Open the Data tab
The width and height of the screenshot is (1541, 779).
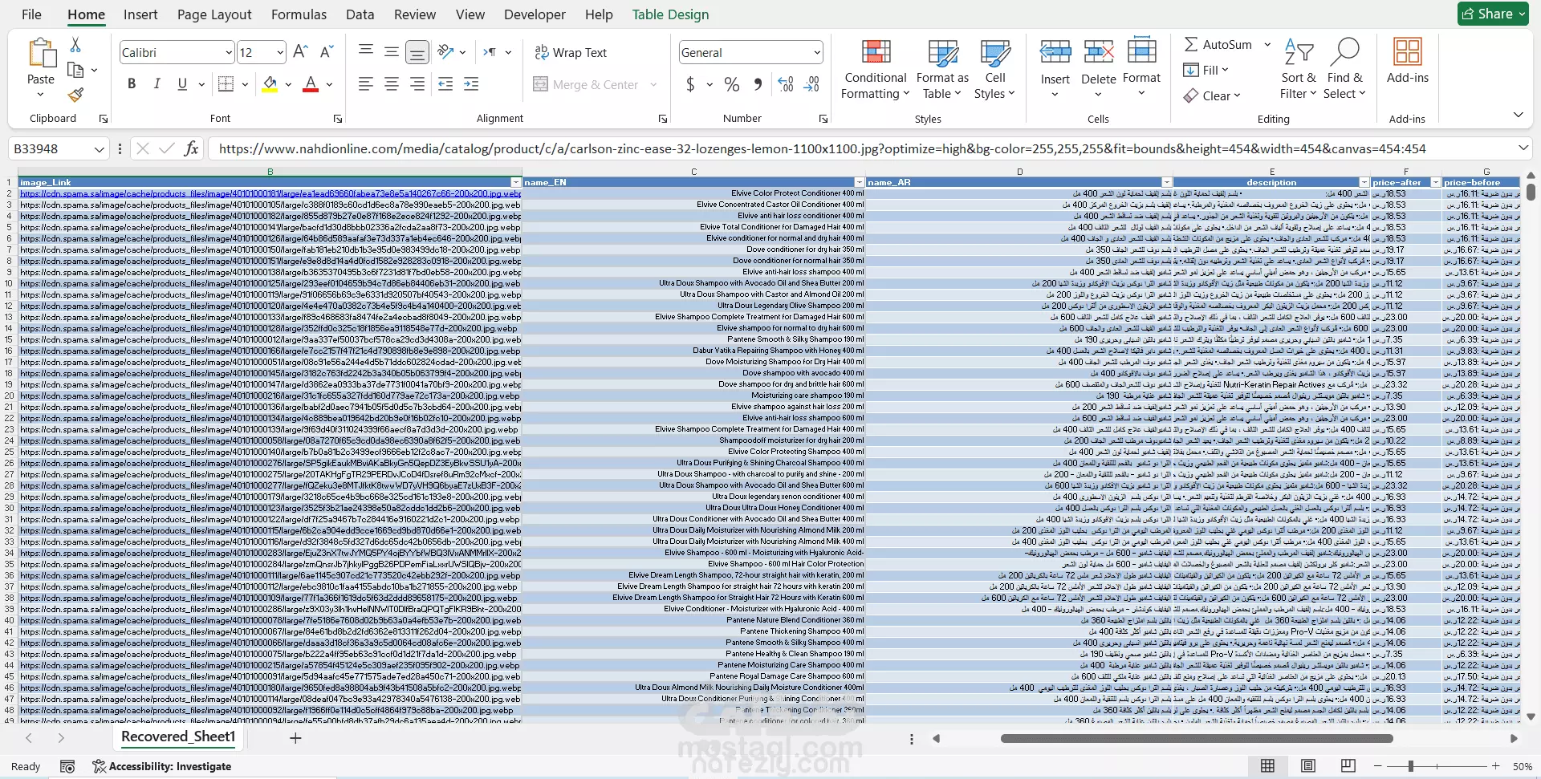pyautogui.click(x=360, y=14)
